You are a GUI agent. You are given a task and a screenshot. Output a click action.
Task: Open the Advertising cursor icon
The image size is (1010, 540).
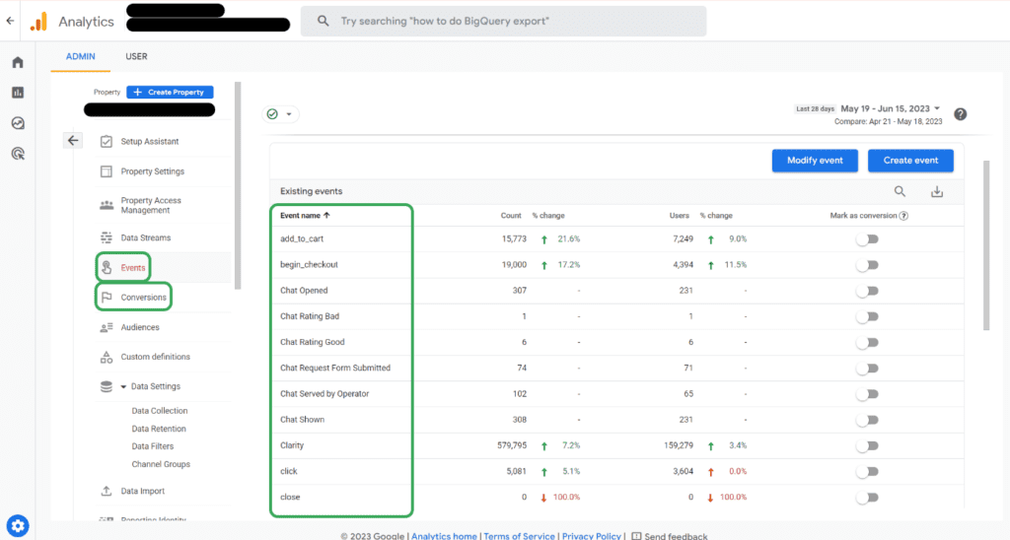[x=18, y=153]
